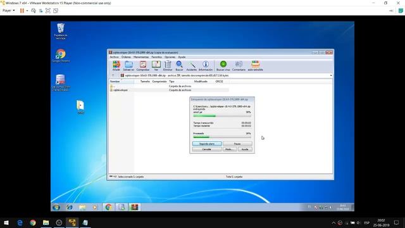Open Edge in host taskbar
The width and height of the screenshot is (405, 228).
tap(20, 222)
